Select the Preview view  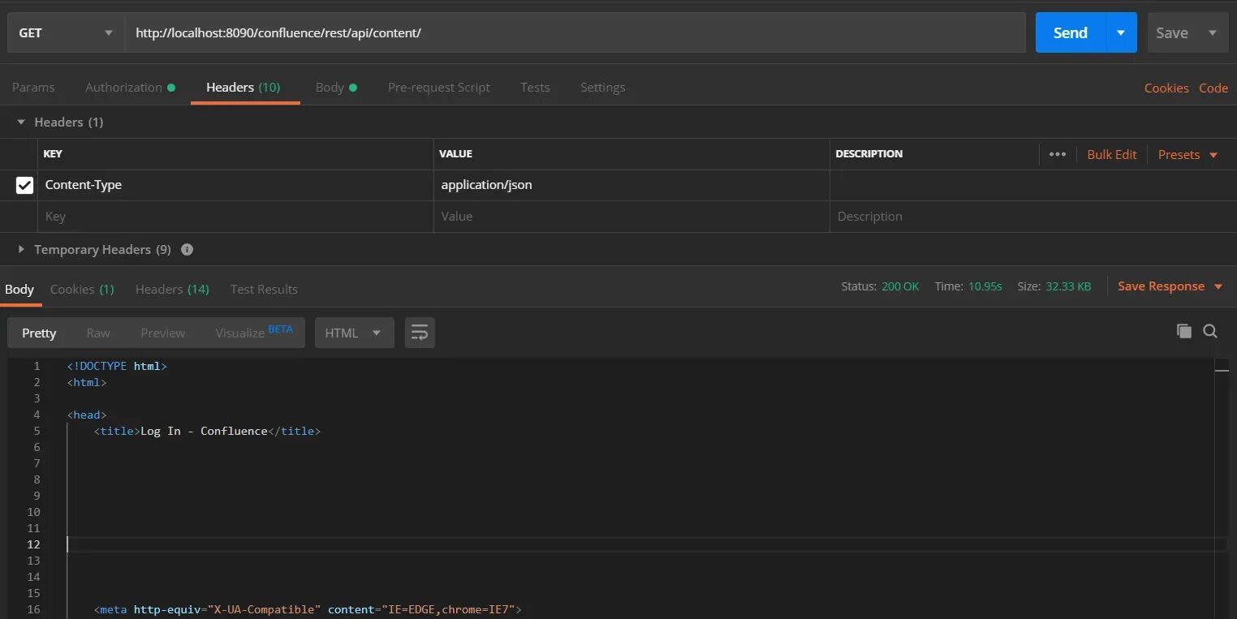(x=162, y=333)
